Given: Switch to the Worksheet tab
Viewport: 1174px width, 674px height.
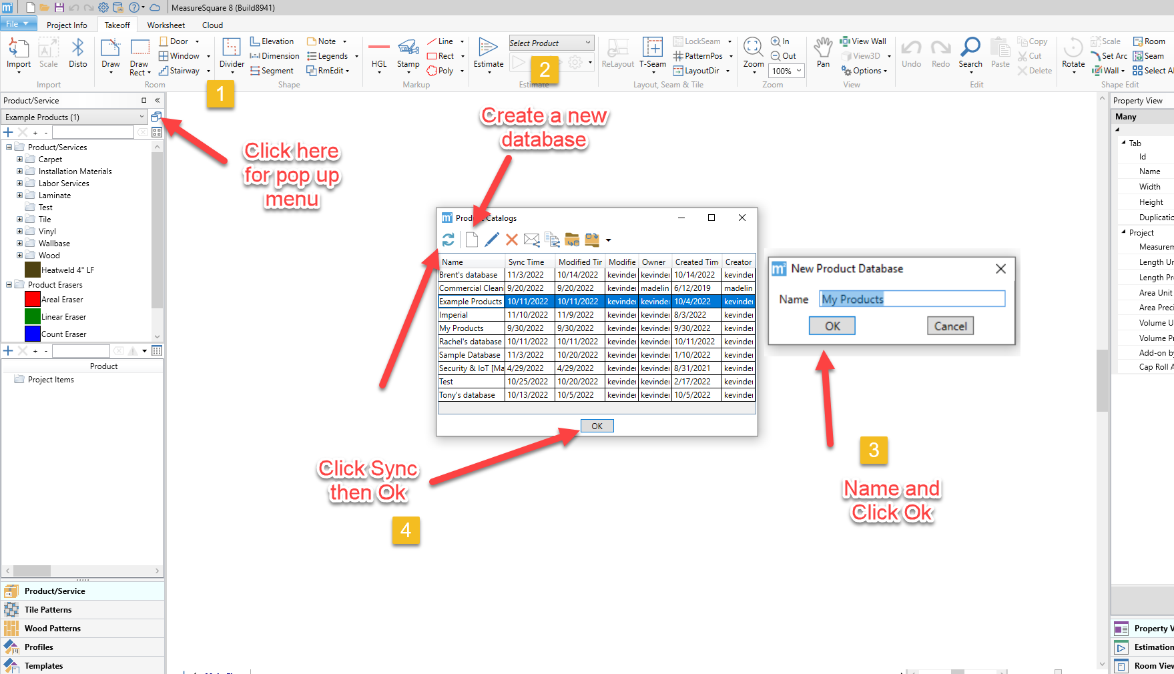Looking at the screenshot, I should (x=166, y=25).
